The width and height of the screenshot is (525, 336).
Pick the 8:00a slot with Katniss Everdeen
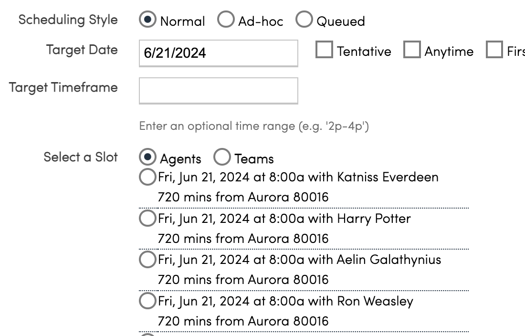tap(147, 177)
